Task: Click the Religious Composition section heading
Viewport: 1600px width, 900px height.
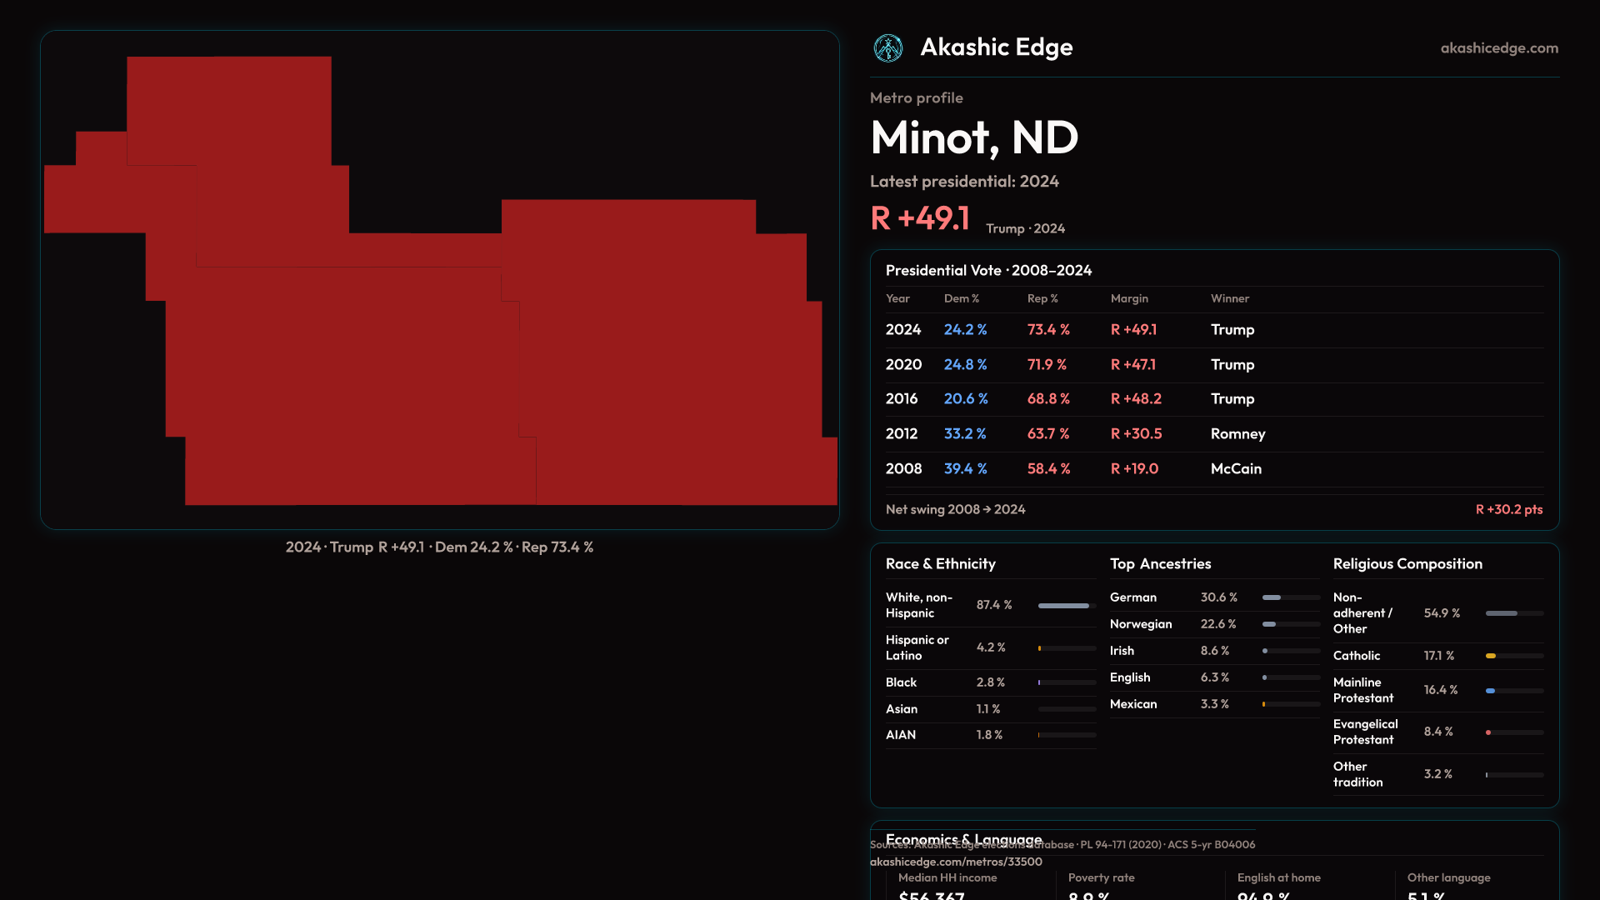Action: tap(1407, 564)
